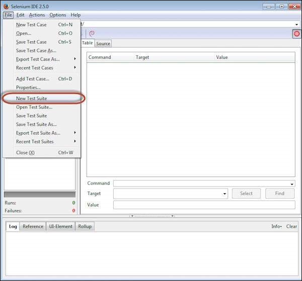Open the Info log level dropdown
The image size is (302, 281).
click(276, 226)
